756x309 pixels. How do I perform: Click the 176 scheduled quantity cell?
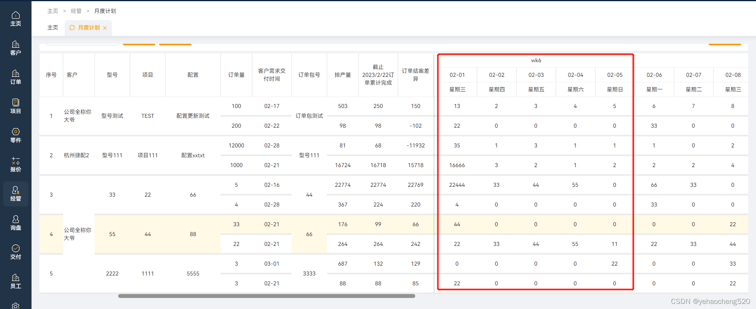coord(343,224)
